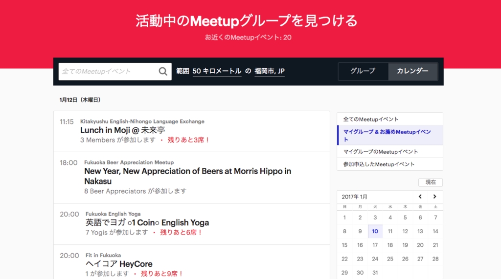Open Lunch in Moji @ 未来亭 event
This screenshot has height=279, width=501.
click(x=122, y=130)
